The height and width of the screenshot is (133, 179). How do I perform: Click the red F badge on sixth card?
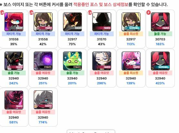click(148, 12)
